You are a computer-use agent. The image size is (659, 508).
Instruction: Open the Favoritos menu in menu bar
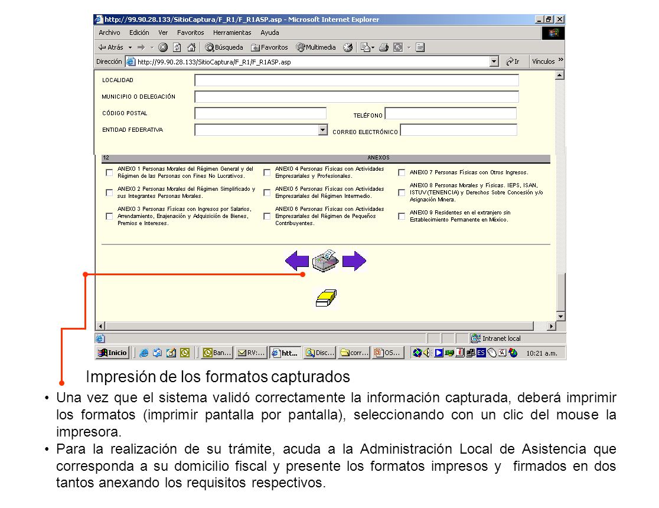point(190,33)
